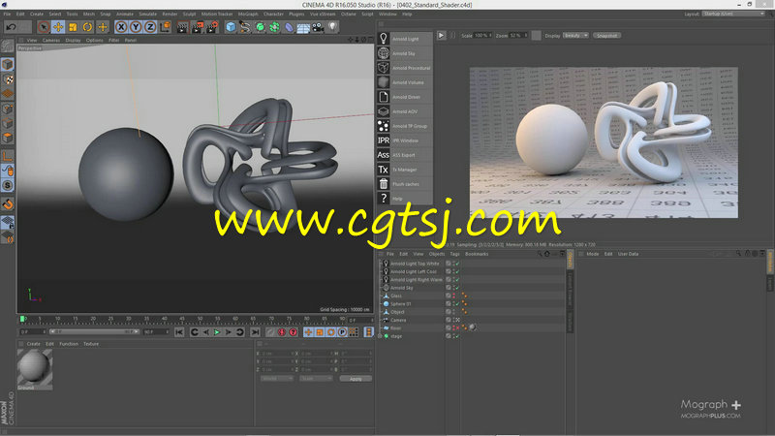This screenshot has width=775, height=436.
Task: Toggle the layer box for Arnold Light Right Warm
Action: tap(449, 279)
